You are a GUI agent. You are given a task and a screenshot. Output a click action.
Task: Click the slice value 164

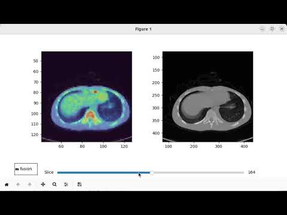coord(252,172)
